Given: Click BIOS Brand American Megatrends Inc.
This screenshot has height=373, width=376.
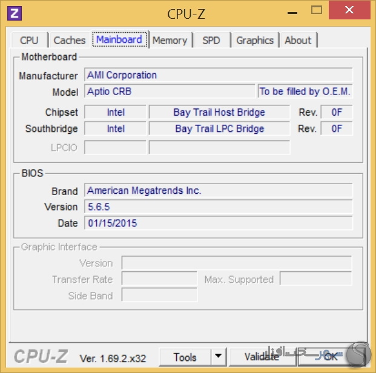Looking at the screenshot, I should pos(219,191).
